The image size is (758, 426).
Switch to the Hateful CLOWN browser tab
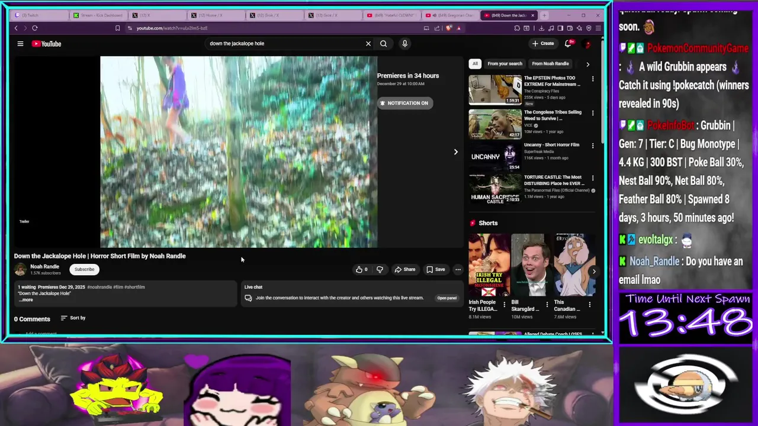391,15
